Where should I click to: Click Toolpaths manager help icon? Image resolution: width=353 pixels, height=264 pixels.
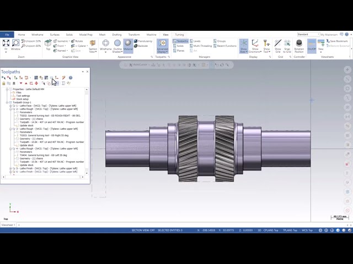(x=71, y=78)
